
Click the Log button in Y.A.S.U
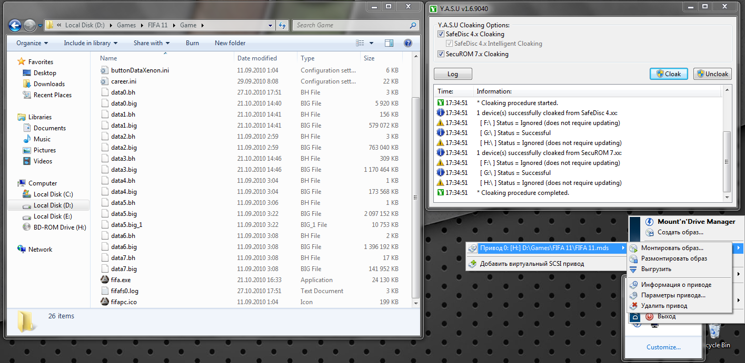point(453,74)
